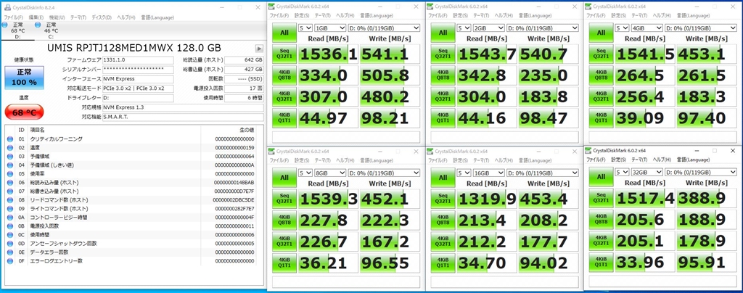
Task: Open test count dropdown in 32GiB window
Action: pyautogui.click(x=622, y=171)
